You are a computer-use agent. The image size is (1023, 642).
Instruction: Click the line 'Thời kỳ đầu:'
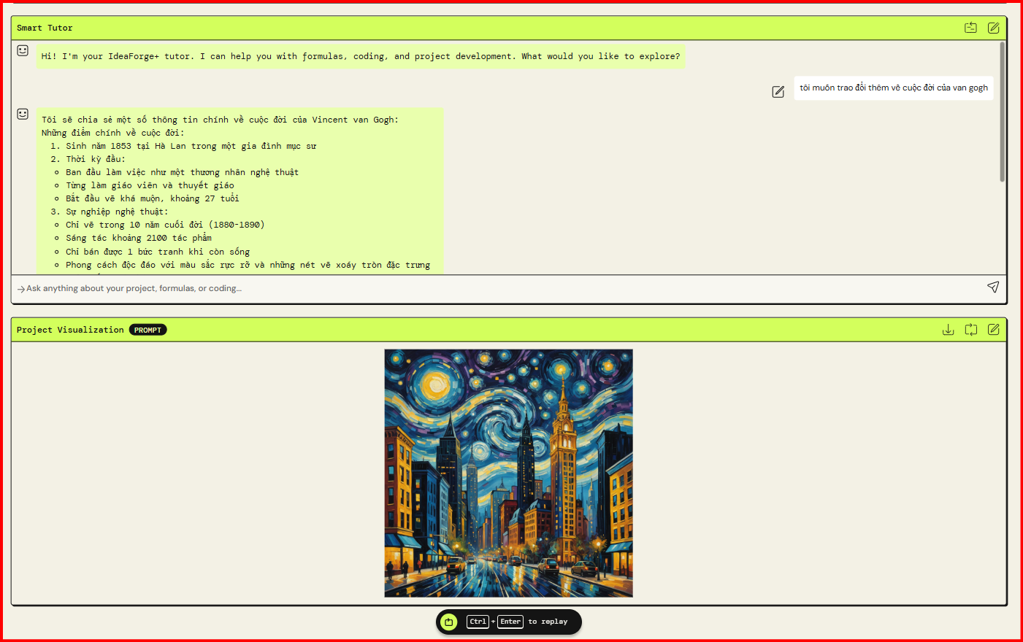(x=96, y=159)
